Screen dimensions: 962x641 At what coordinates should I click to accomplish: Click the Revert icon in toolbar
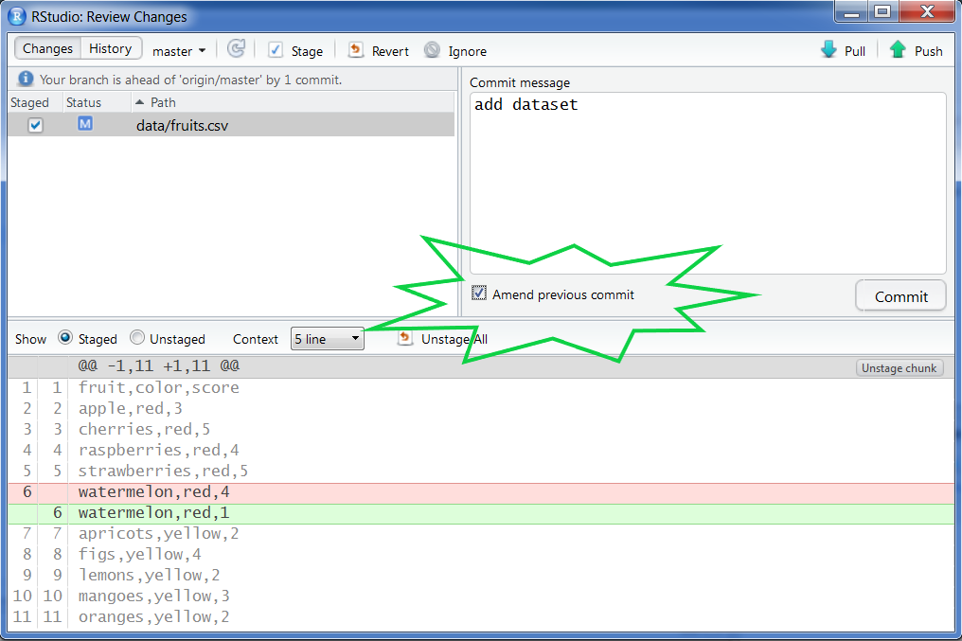click(356, 50)
